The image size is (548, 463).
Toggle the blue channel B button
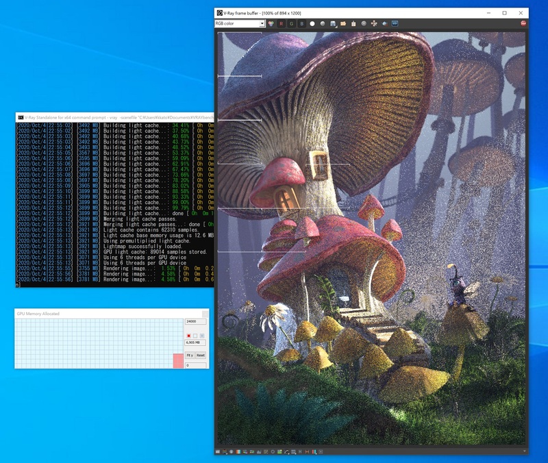coord(301,23)
